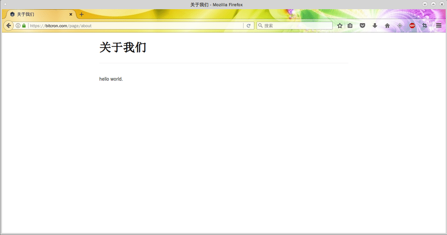Click the crop screenshot extension icon
447x235 pixels.
[424, 26]
